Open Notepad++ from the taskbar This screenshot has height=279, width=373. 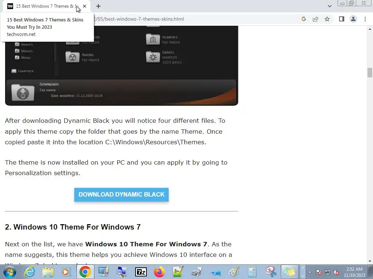pyautogui.click(x=178, y=272)
